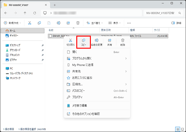The image size is (186, 132).
Task: Sort by 更新日時 column header
Action: pyautogui.click(x=114, y=30)
